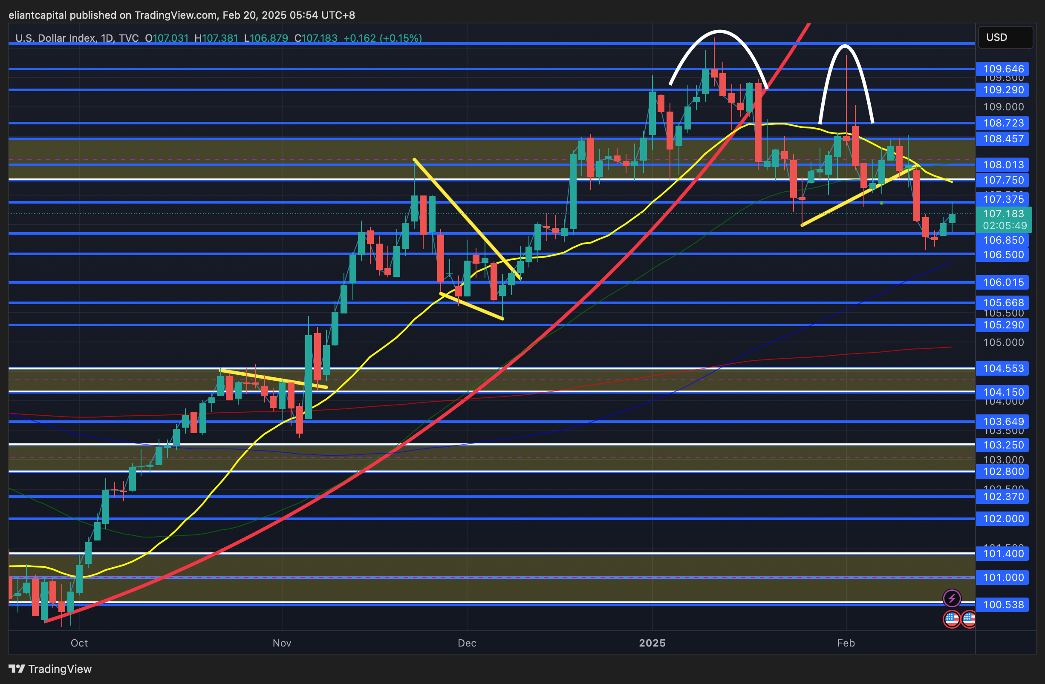
Task: Open the USD currency selector
Action: (1005, 37)
